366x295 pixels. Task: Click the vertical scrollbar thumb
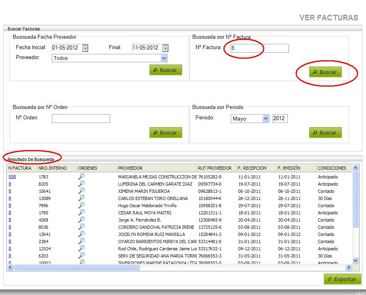356,199
